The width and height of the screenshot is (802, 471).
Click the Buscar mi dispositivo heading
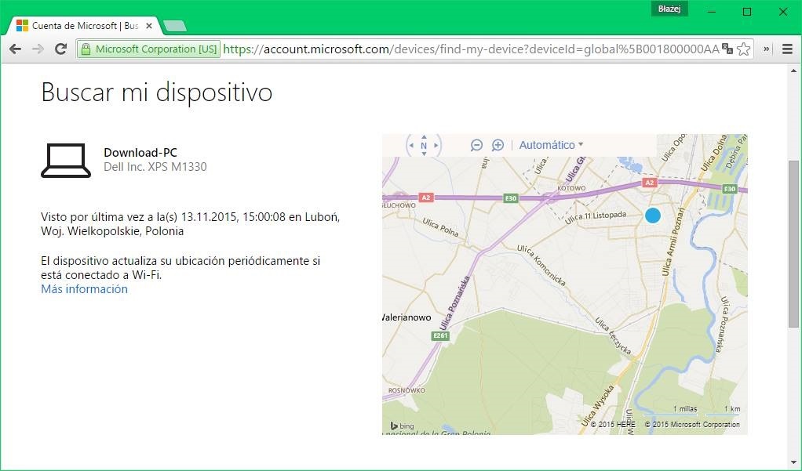[x=156, y=92]
